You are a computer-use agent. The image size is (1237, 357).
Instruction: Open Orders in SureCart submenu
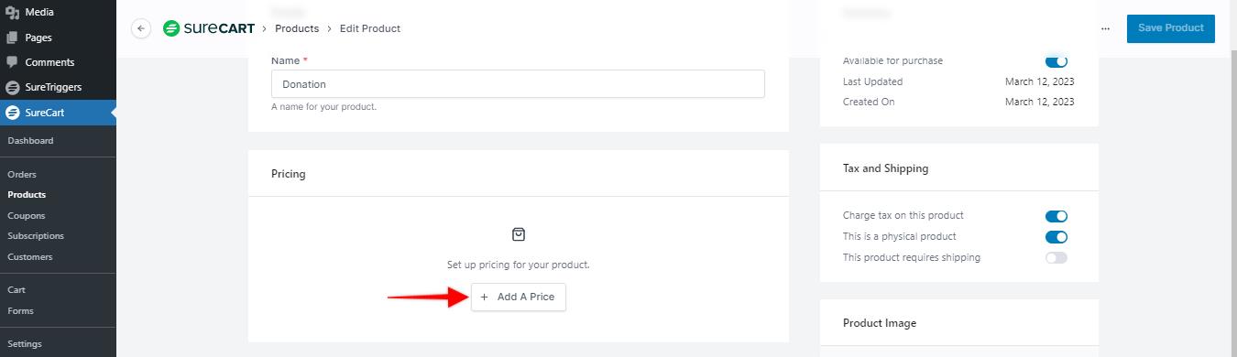(x=21, y=174)
